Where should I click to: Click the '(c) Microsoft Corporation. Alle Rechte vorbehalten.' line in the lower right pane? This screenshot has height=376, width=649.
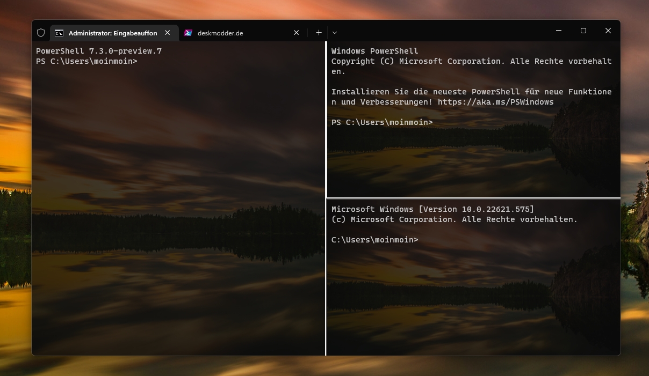tap(455, 219)
